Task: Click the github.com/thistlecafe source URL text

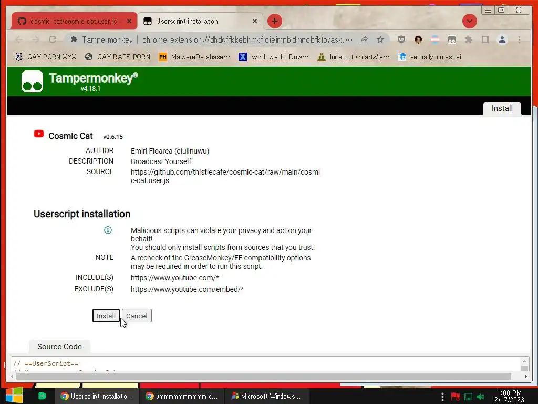Action: pyautogui.click(x=225, y=176)
